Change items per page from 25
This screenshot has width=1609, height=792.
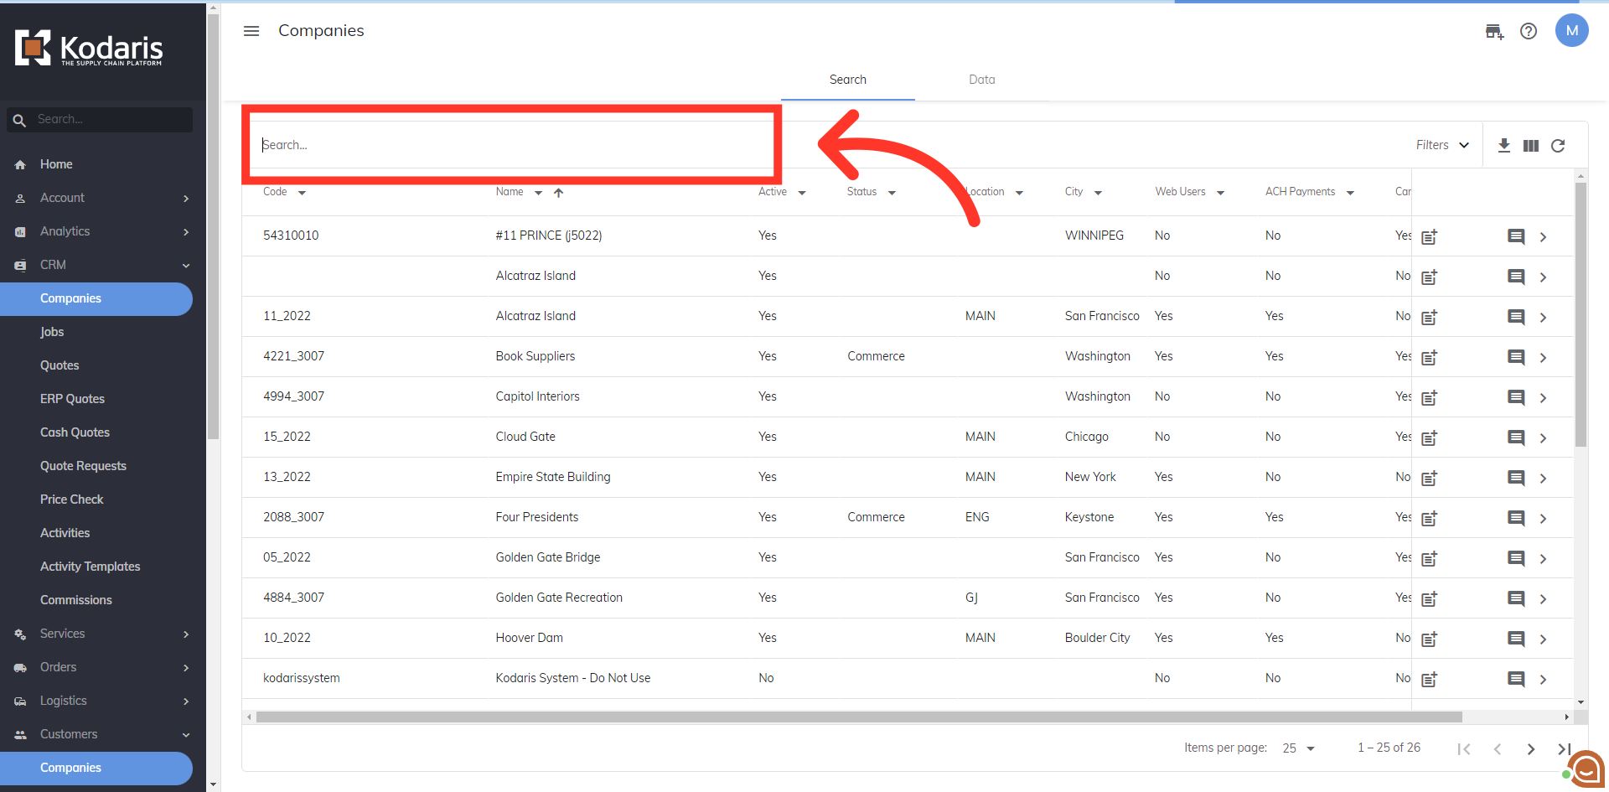point(1298,748)
